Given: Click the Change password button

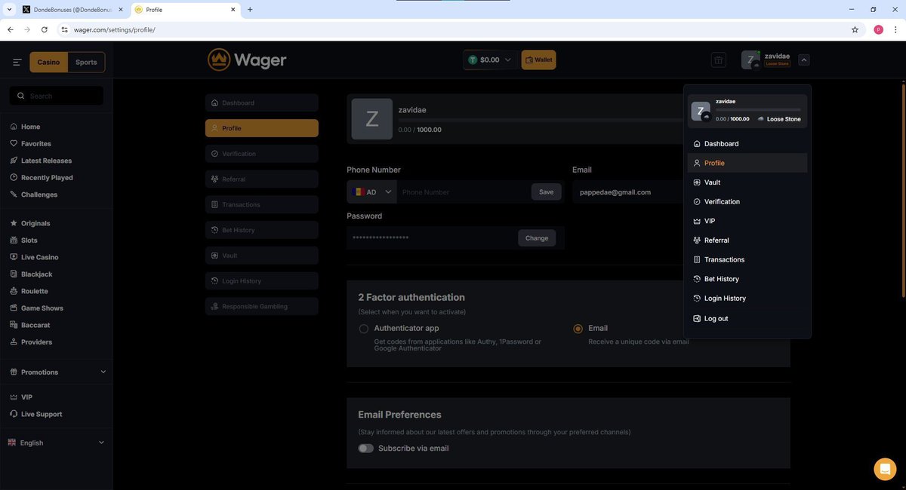Looking at the screenshot, I should (537, 238).
